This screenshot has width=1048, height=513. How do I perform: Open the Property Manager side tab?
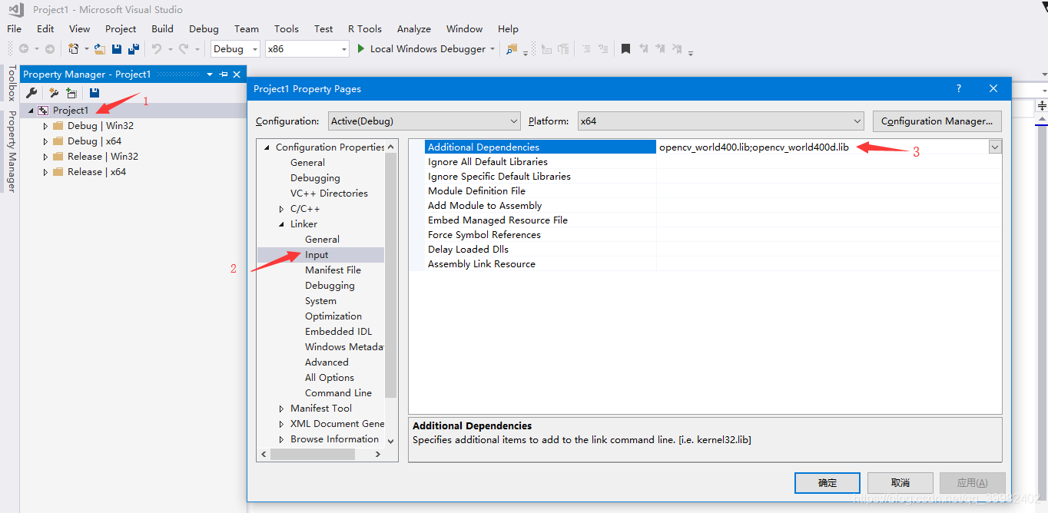tap(12, 152)
